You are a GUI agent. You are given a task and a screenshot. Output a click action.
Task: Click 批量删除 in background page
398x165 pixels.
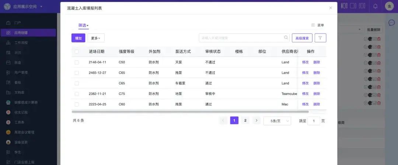[x=373, y=29]
